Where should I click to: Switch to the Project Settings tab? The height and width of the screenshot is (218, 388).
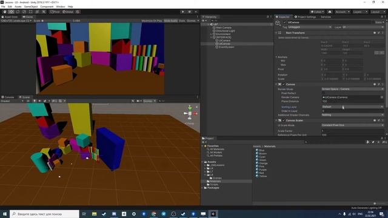[x=306, y=17]
